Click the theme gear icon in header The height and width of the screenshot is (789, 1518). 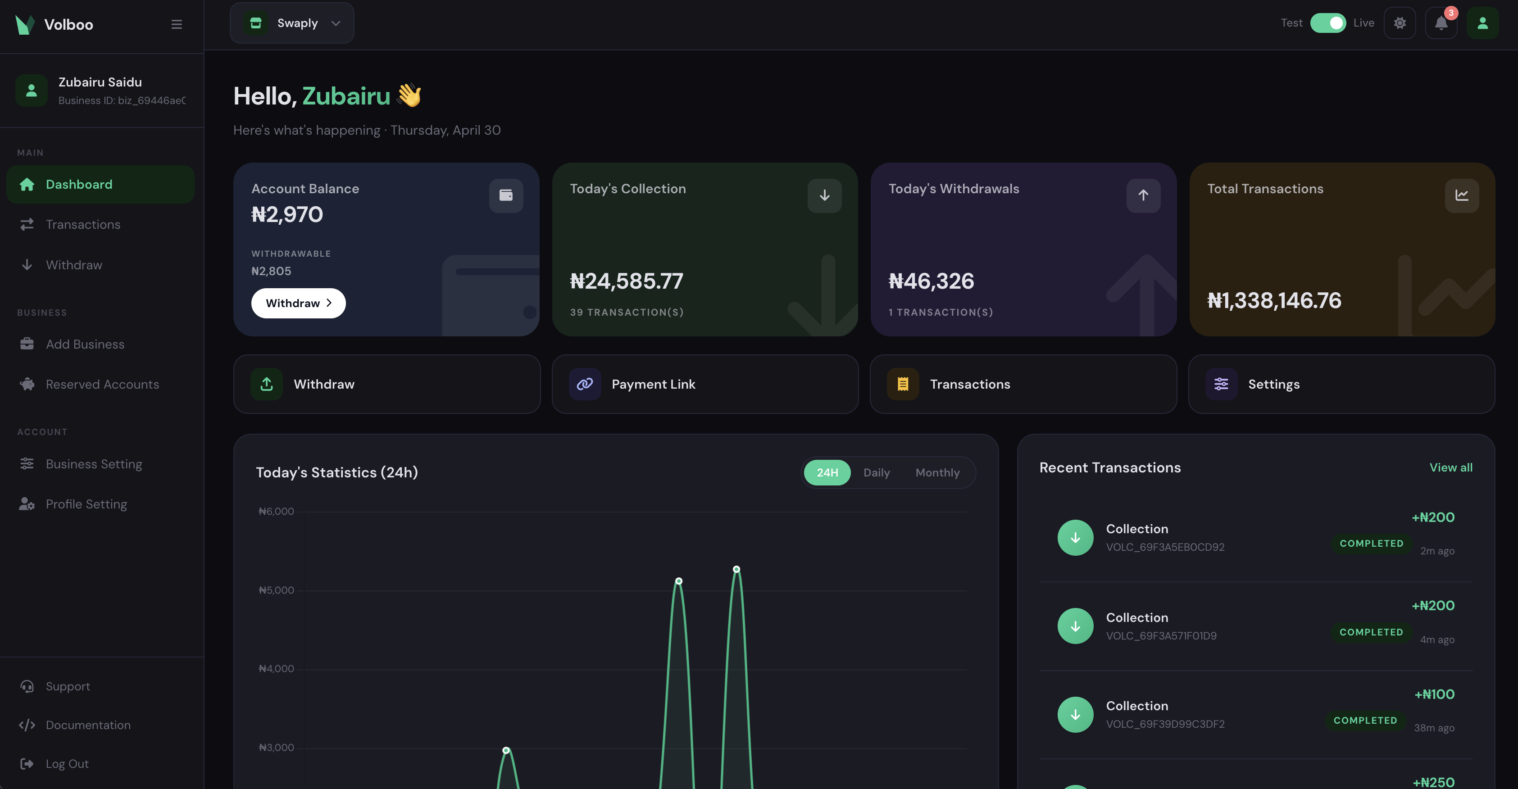[1400, 23]
